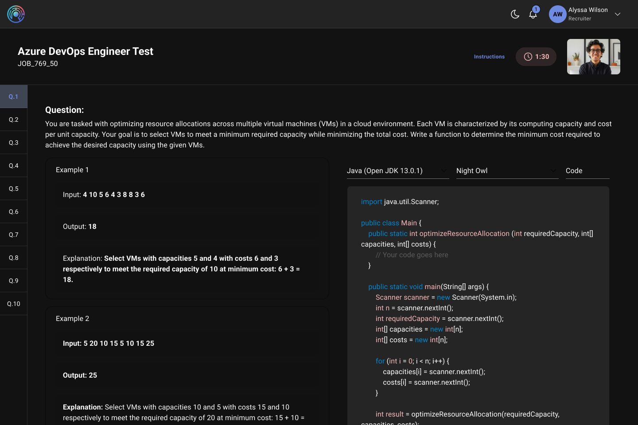
Task: Open notifications via the bell icon
Action: coord(533,15)
